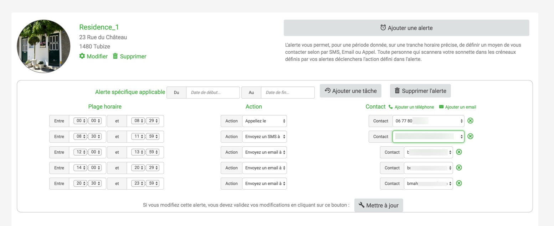Change the start hour of the 08:30 slot
The image size is (554, 226).
80,137
